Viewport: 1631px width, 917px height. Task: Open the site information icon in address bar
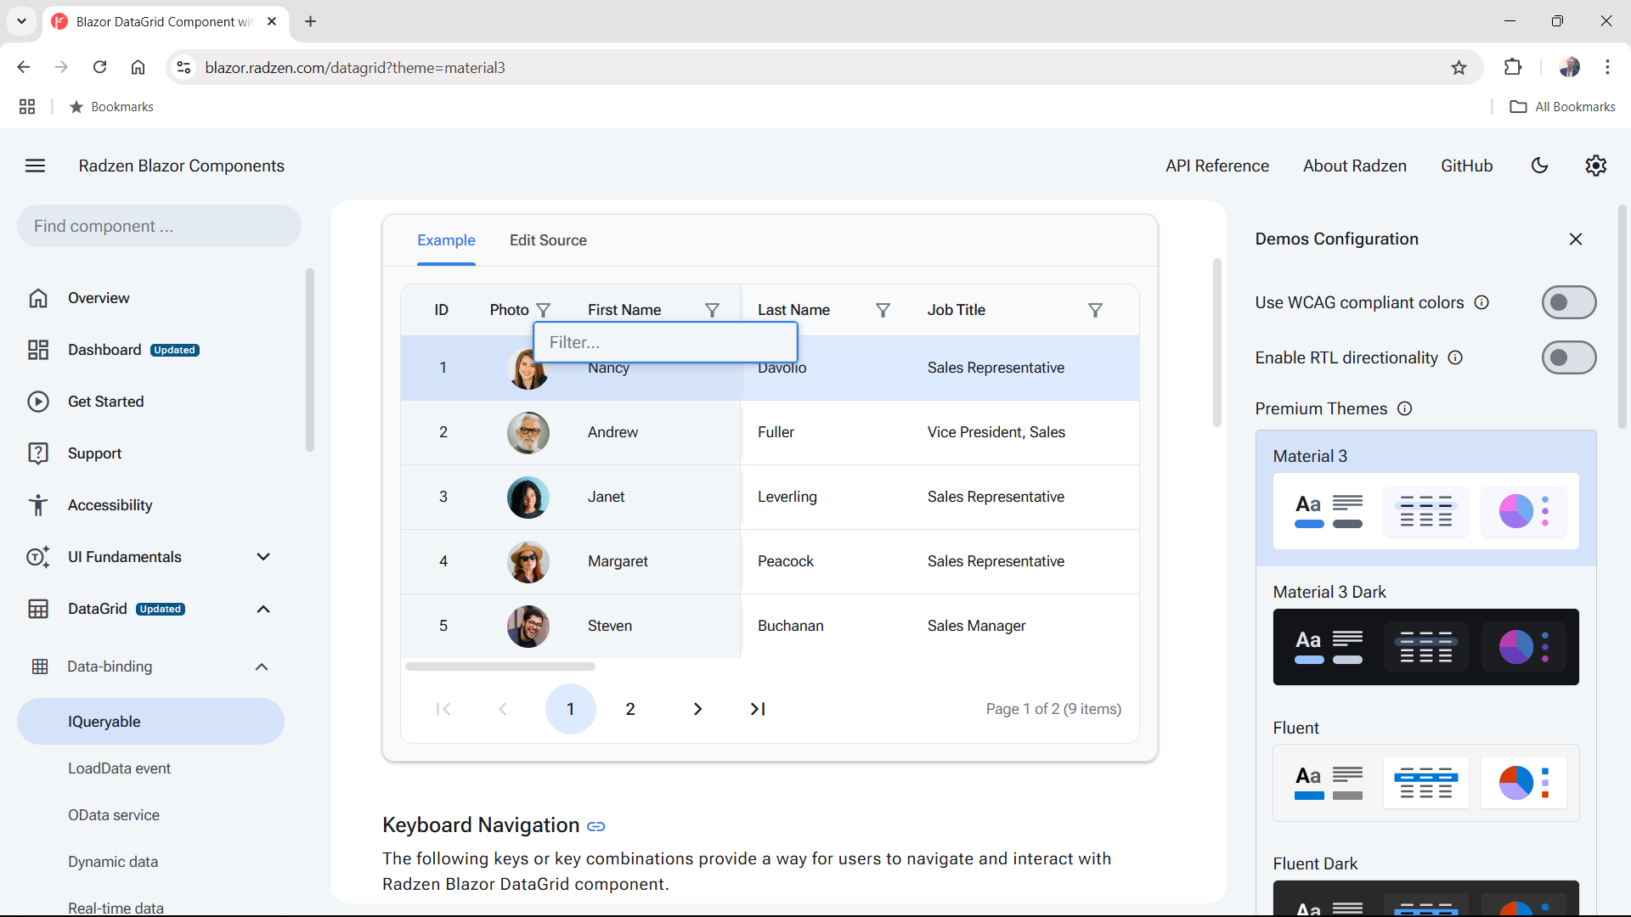tap(183, 67)
